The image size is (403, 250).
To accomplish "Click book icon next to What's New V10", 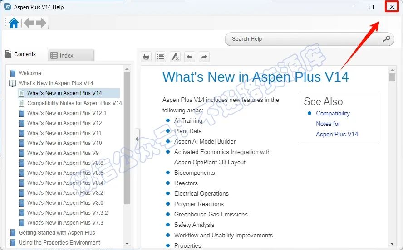I will tap(22, 143).
